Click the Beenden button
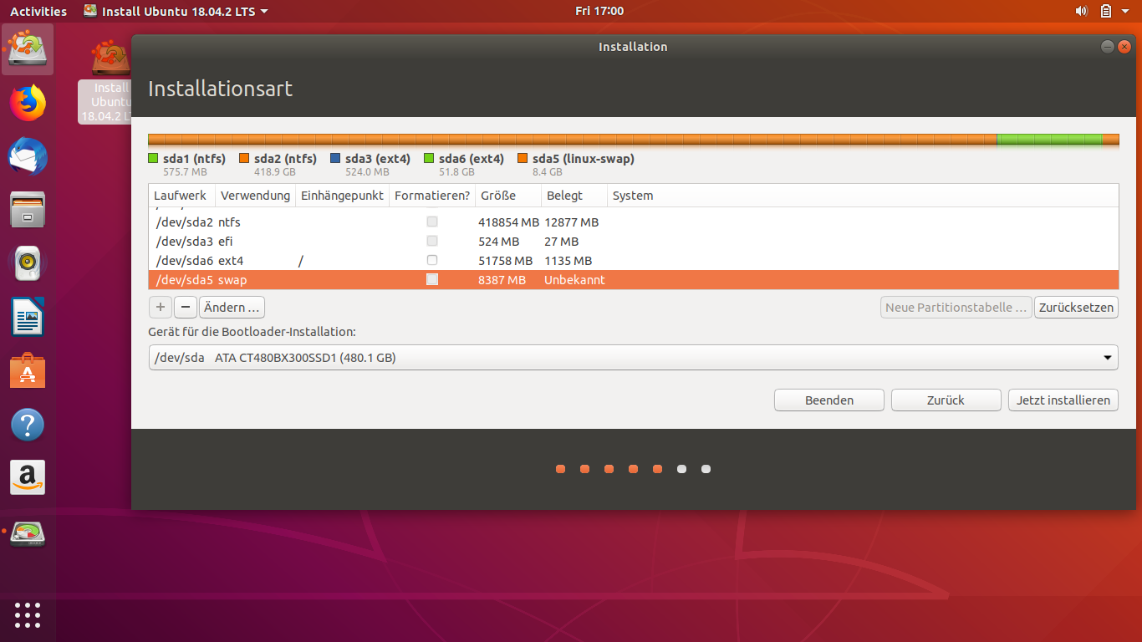 (x=829, y=400)
